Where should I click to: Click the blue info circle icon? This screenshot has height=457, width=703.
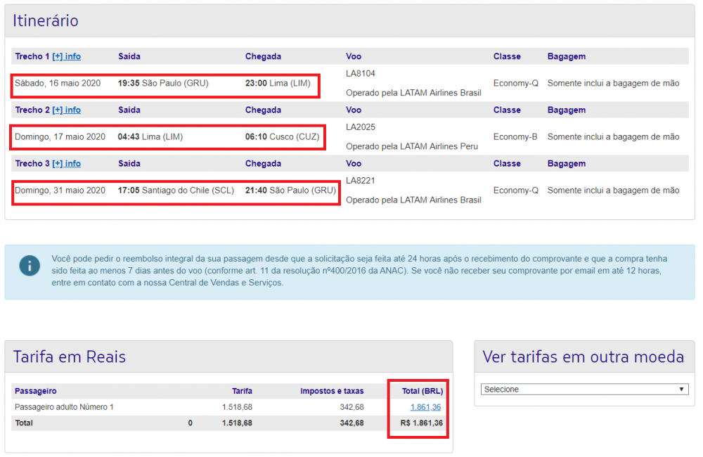(30, 266)
